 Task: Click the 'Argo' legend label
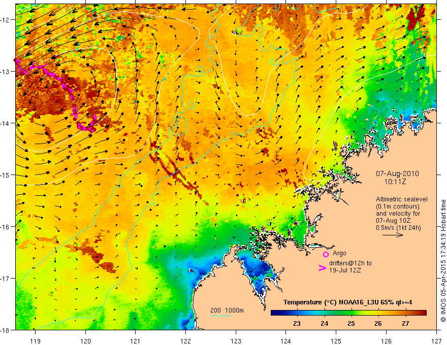(339, 253)
